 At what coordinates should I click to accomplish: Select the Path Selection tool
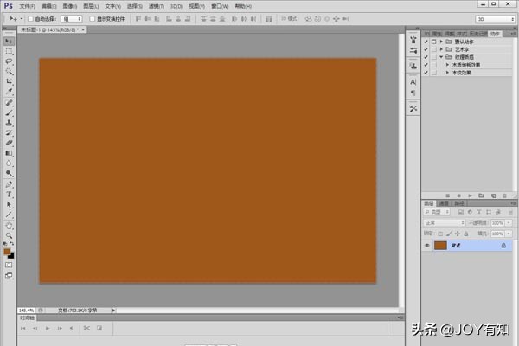pos(9,205)
